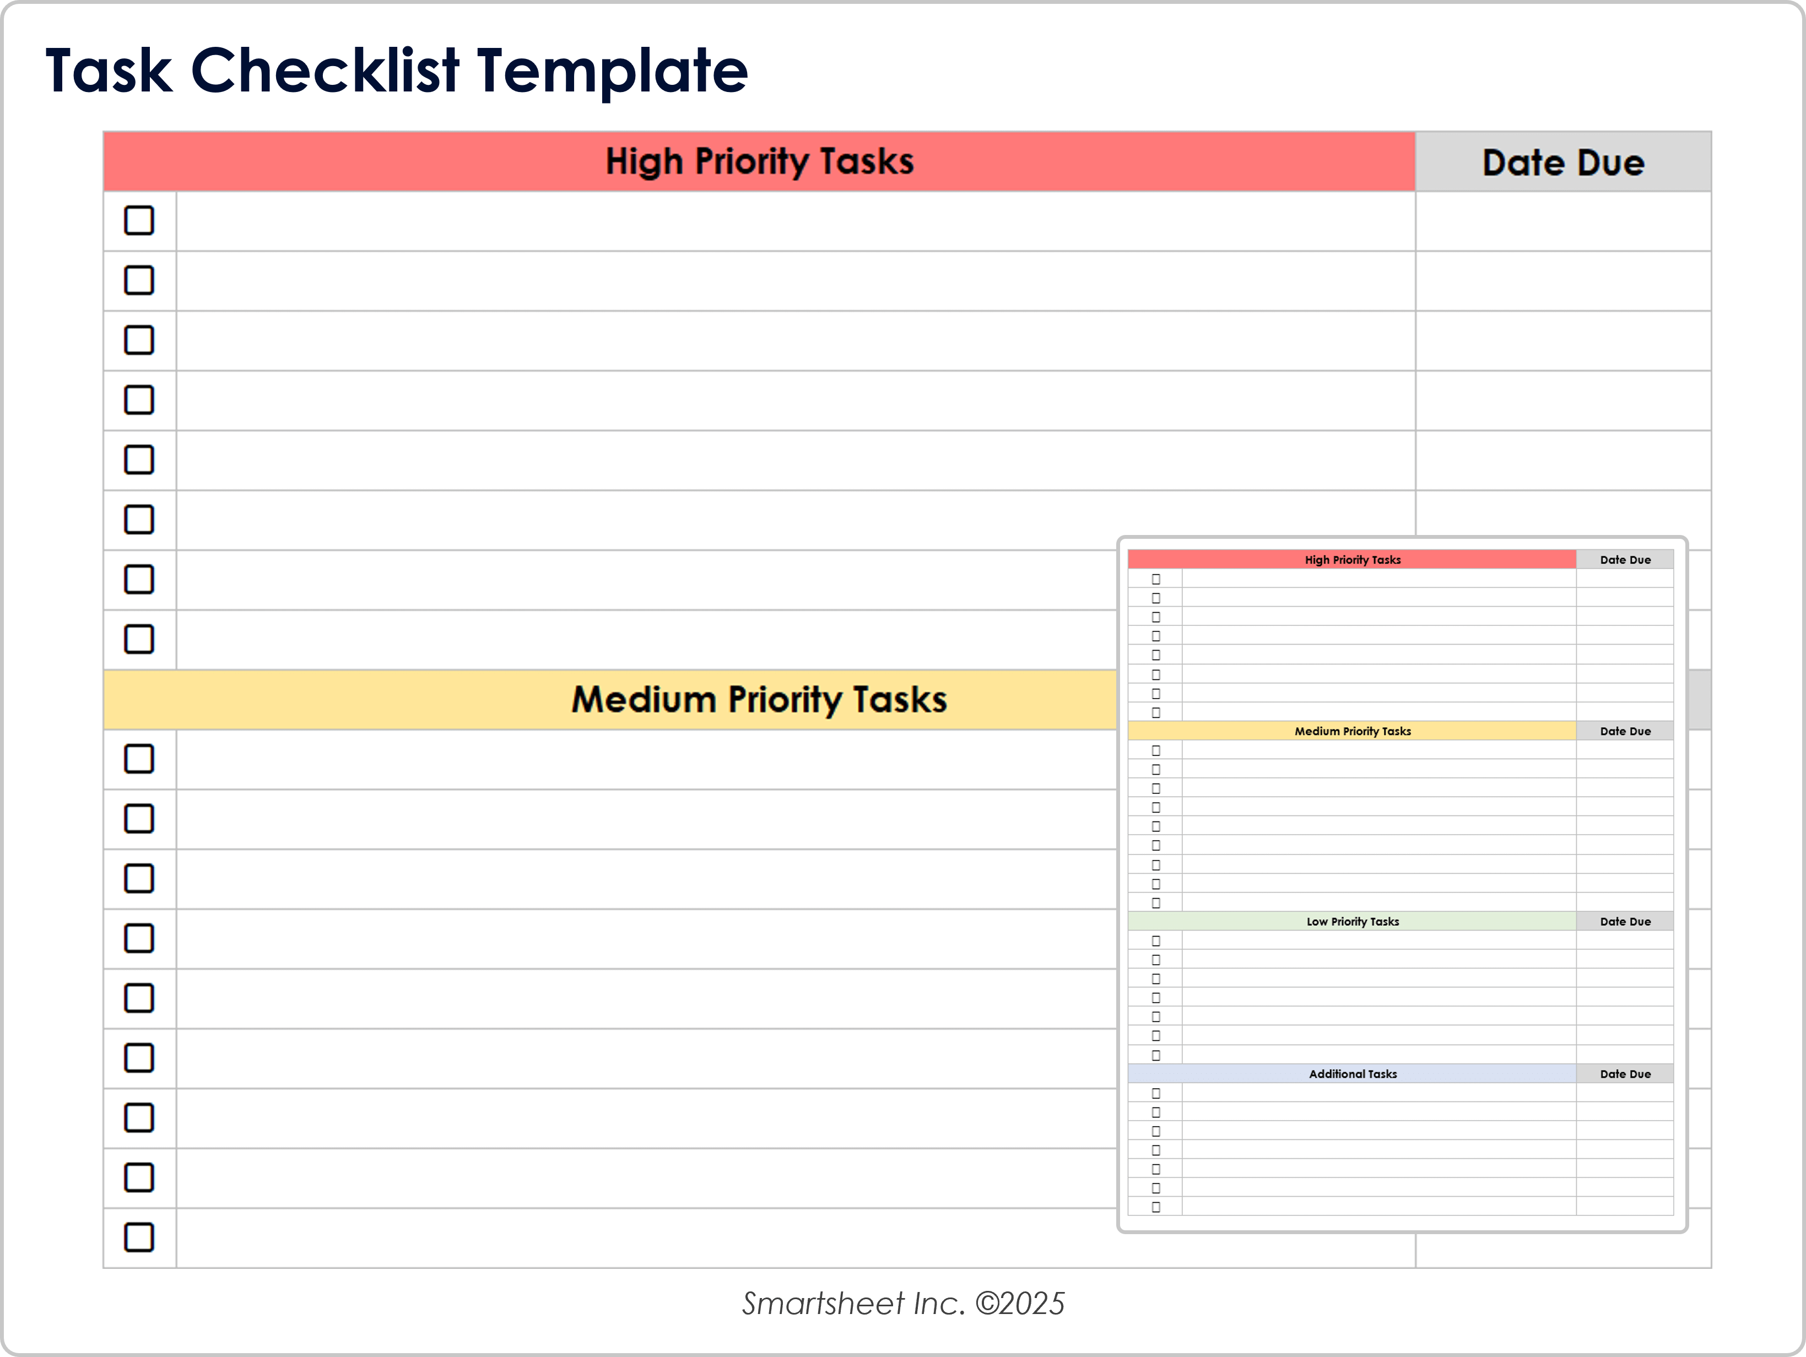Image resolution: width=1806 pixels, height=1357 pixels.
Task: Click the Date Due cell of third High Priority row
Action: [1562, 340]
